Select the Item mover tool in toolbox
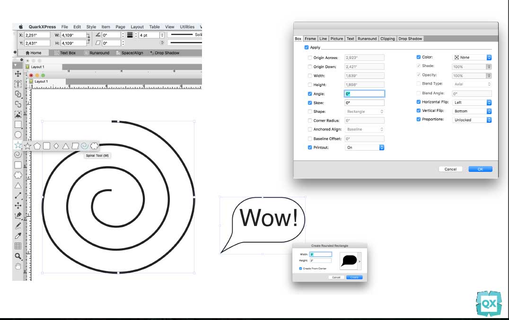The height and width of the screenshot is (320, 509). click(x=18, y=74)
